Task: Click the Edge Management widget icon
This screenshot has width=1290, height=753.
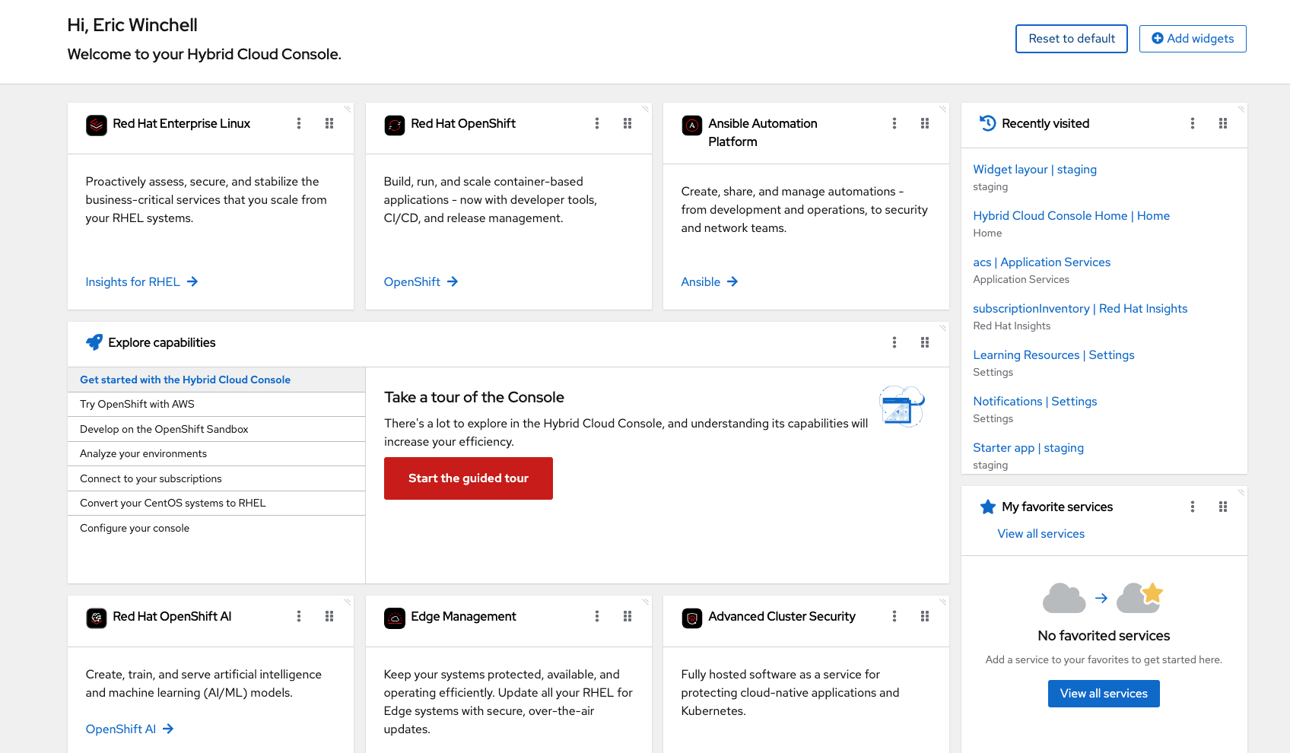Action: pyautogui.click(x=395, y=618)
